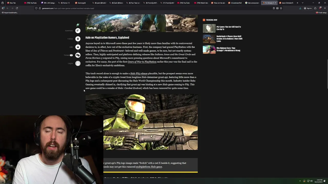328x184 pixels.
Task: Click the red extension badge icon in toolbar
Action: pos(320,8)
